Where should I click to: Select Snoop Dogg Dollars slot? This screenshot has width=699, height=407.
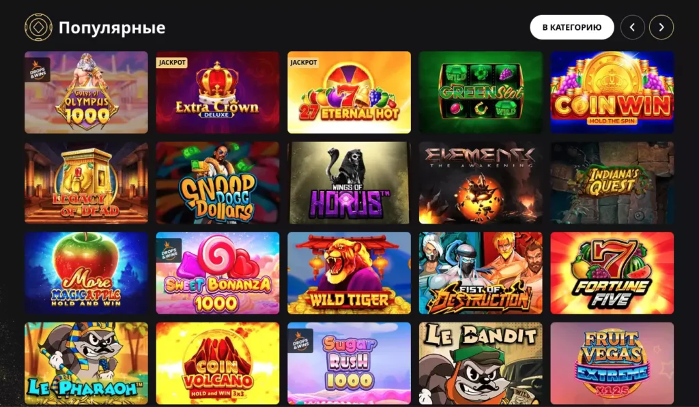tap(218, 183)
